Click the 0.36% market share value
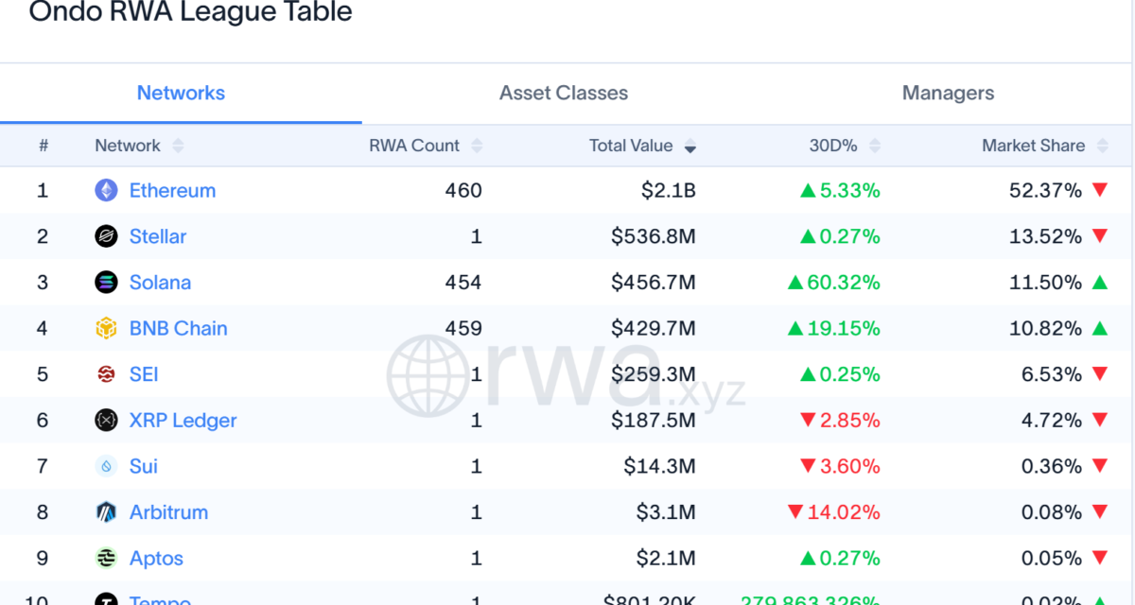 pyautogui.click(x=1051, y=466)
